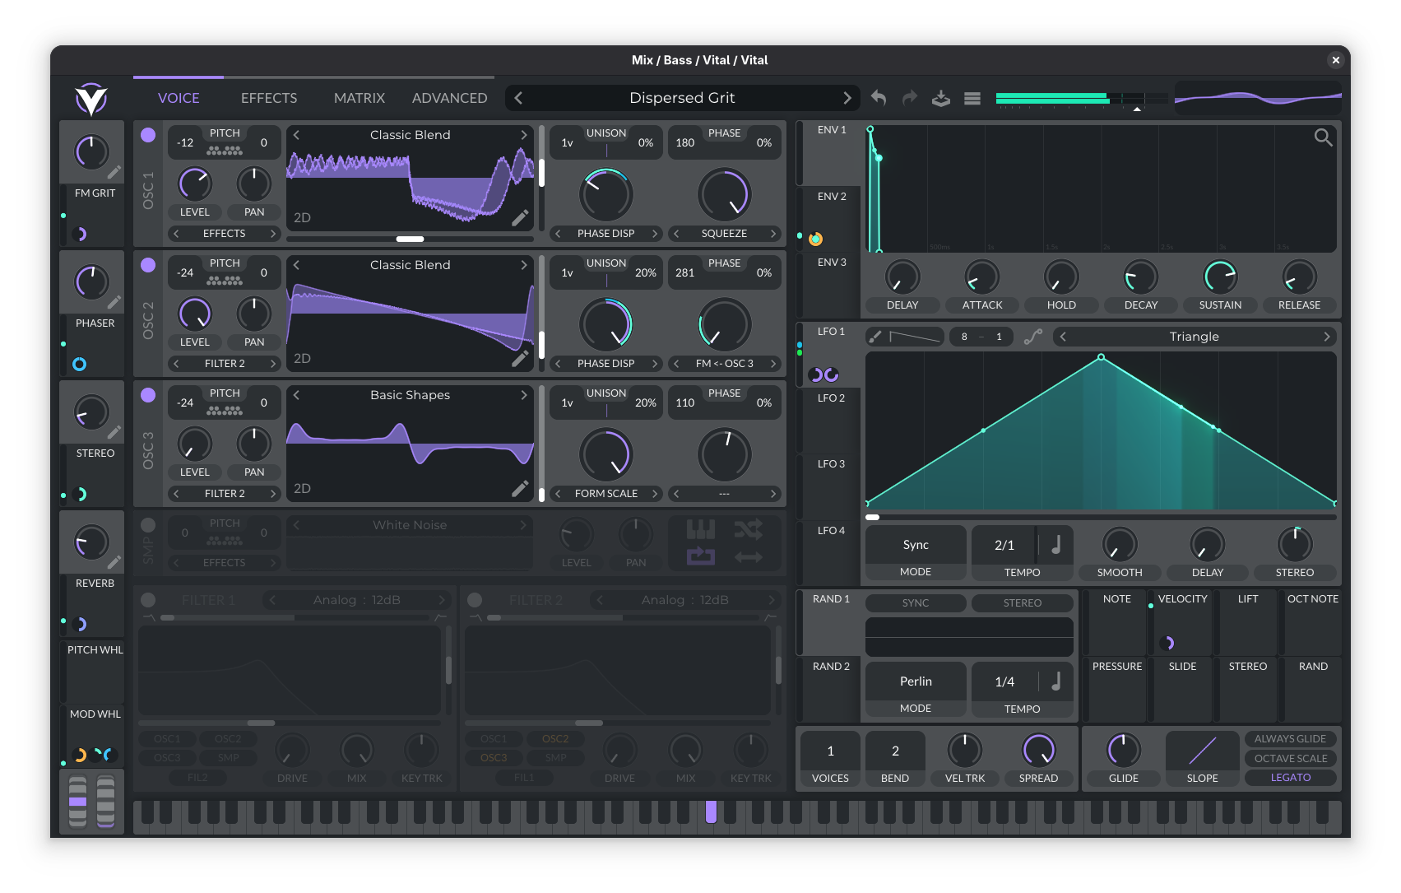Click the undo arrow icon

pos(879,98)
